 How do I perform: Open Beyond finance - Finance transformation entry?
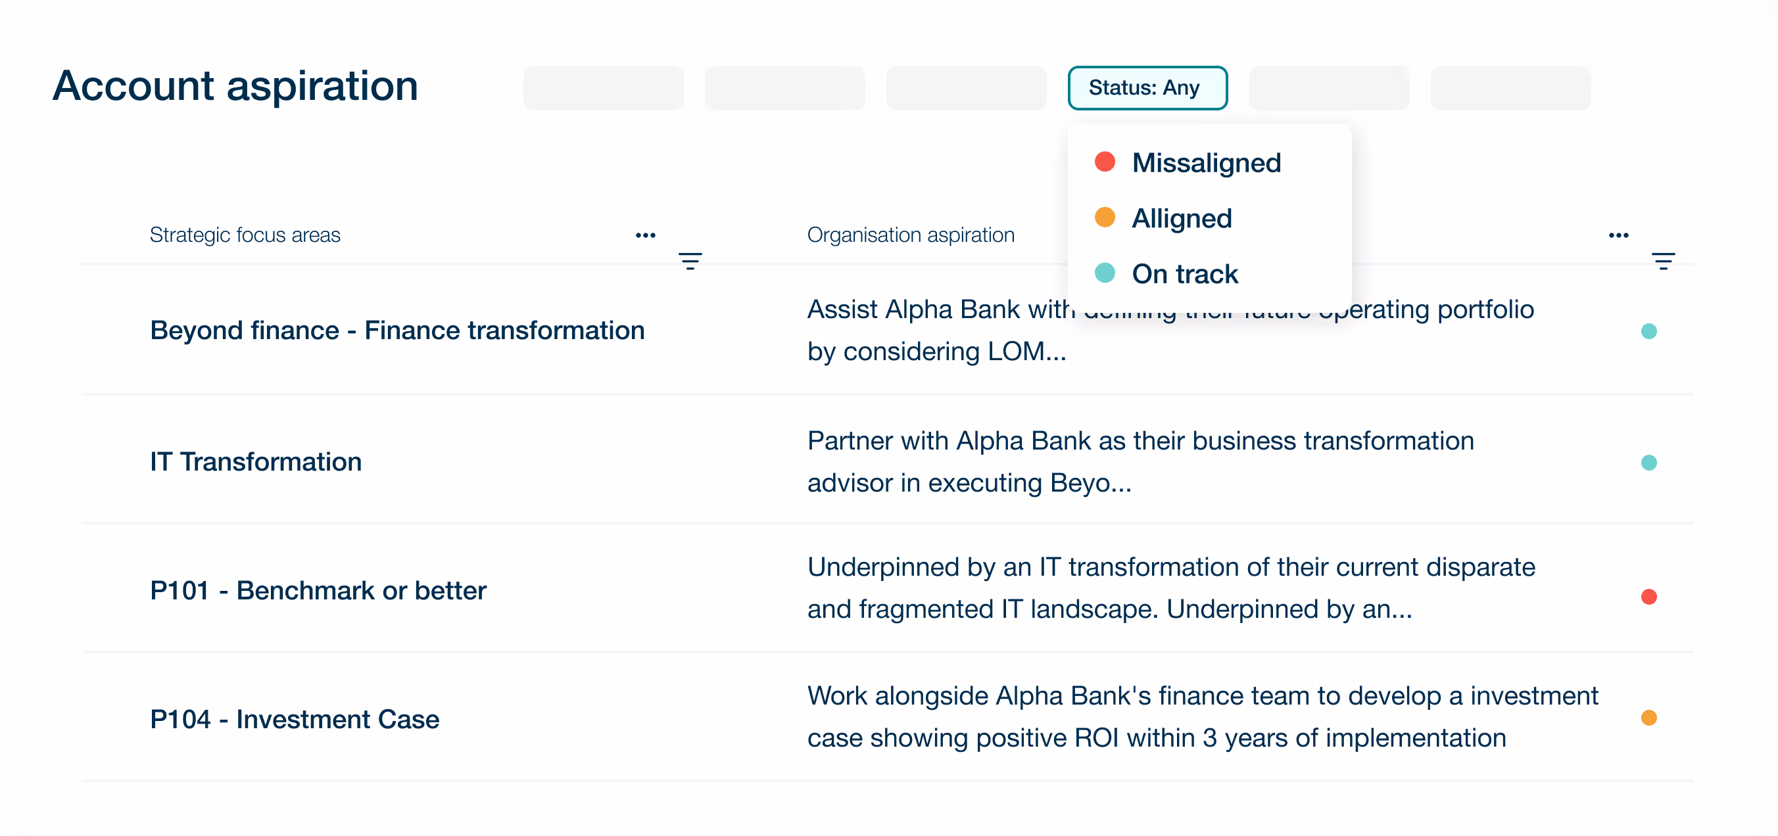click(397, 331)
